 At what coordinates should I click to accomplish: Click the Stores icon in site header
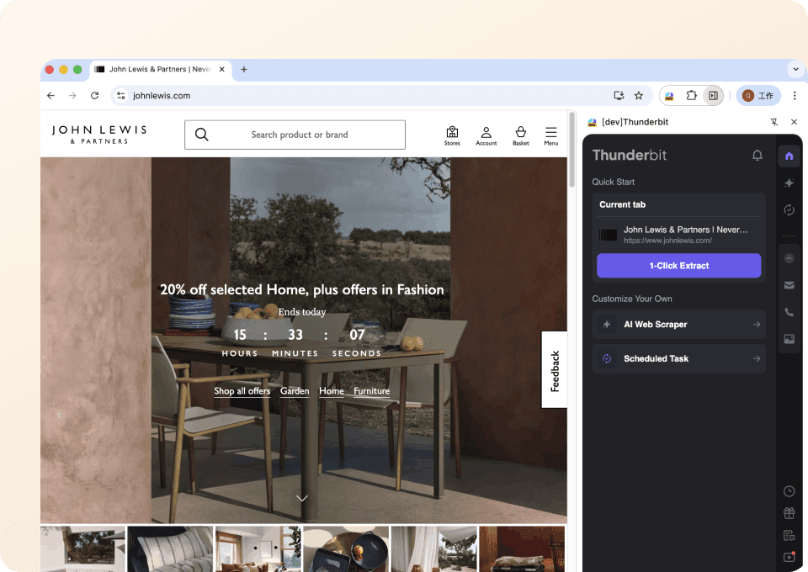(452, 135)
